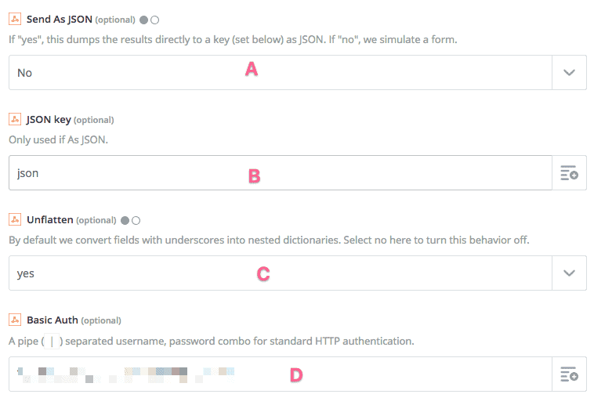Click the 'yes' value in Unflatten field
Viewport: 594px width, 405px height.
pos(26,273)
